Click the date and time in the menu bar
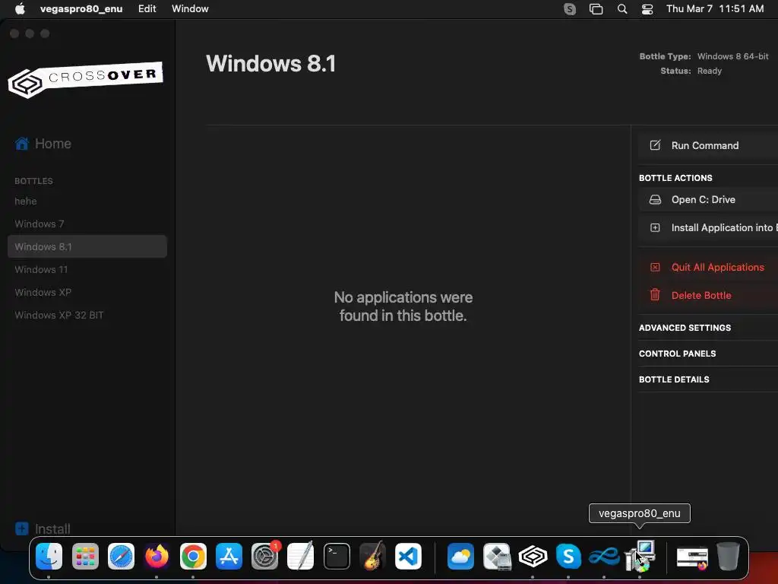The width and height of the screenshot is (778, 584). [x=714, y=9]
